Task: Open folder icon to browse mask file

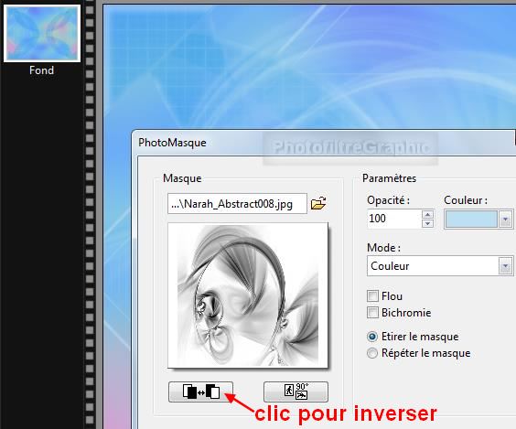Action: point(318,203)
